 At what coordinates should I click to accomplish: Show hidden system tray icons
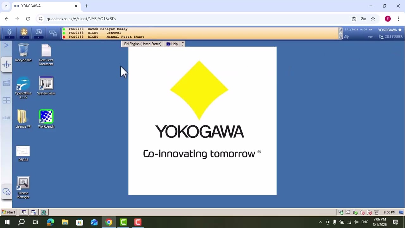click(x=320, y=222)
